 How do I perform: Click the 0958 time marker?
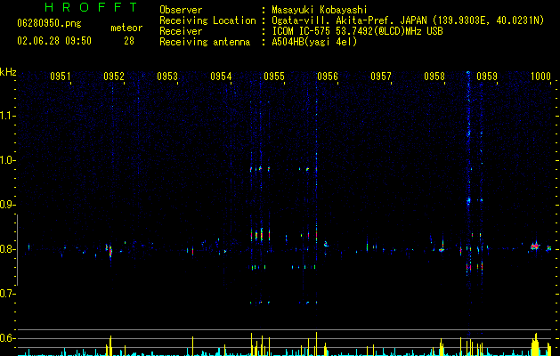(434, 77)
